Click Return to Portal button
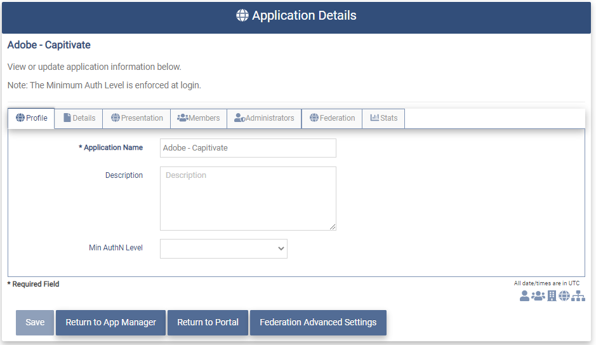 click(x=208, y=323)
